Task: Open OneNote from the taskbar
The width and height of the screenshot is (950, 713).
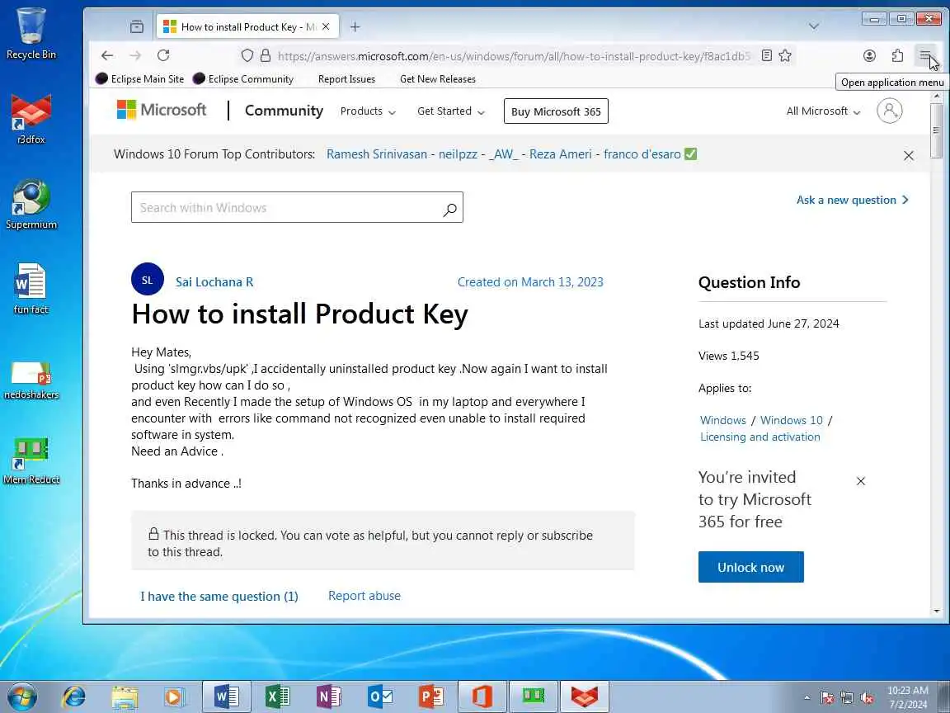Action: 328,696
